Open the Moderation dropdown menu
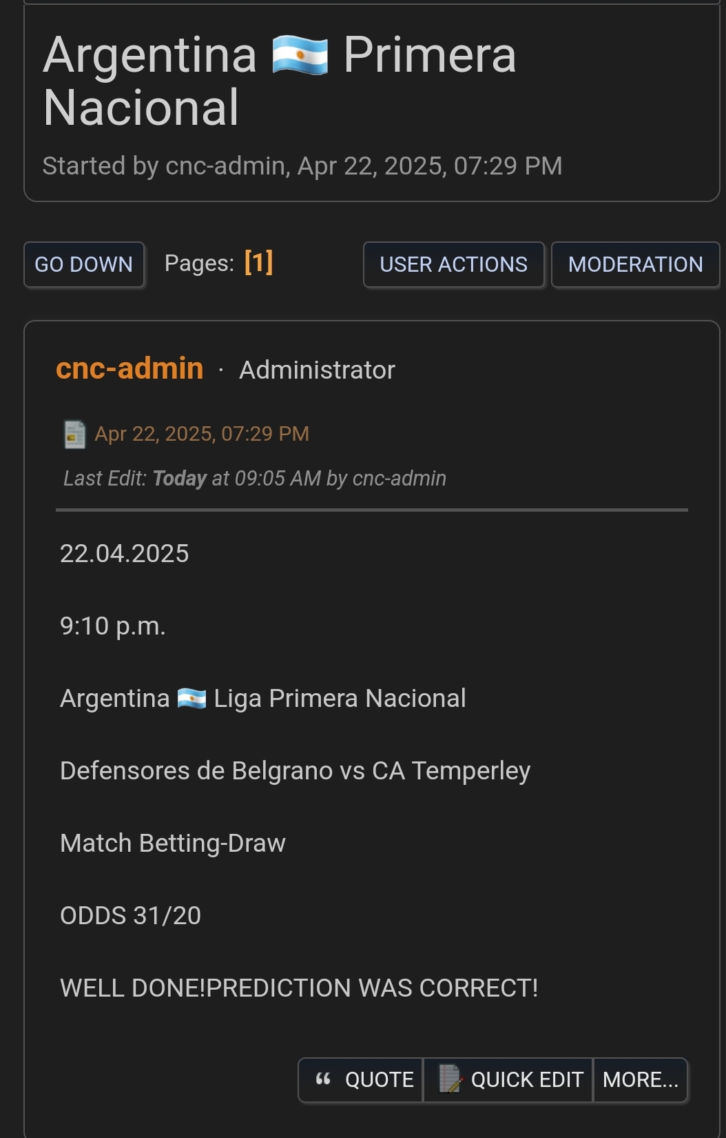726x1138 pixels. pos(636,264)
